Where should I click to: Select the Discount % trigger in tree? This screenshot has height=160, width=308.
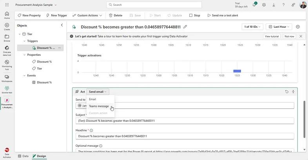[40, 48]
